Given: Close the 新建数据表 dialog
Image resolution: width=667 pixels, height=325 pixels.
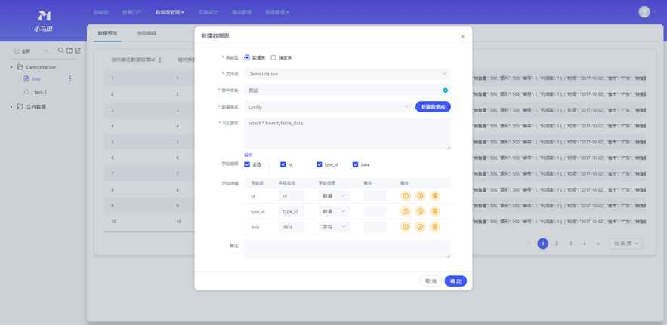Looking at the screenshot, I should click(x=462, y=36).
